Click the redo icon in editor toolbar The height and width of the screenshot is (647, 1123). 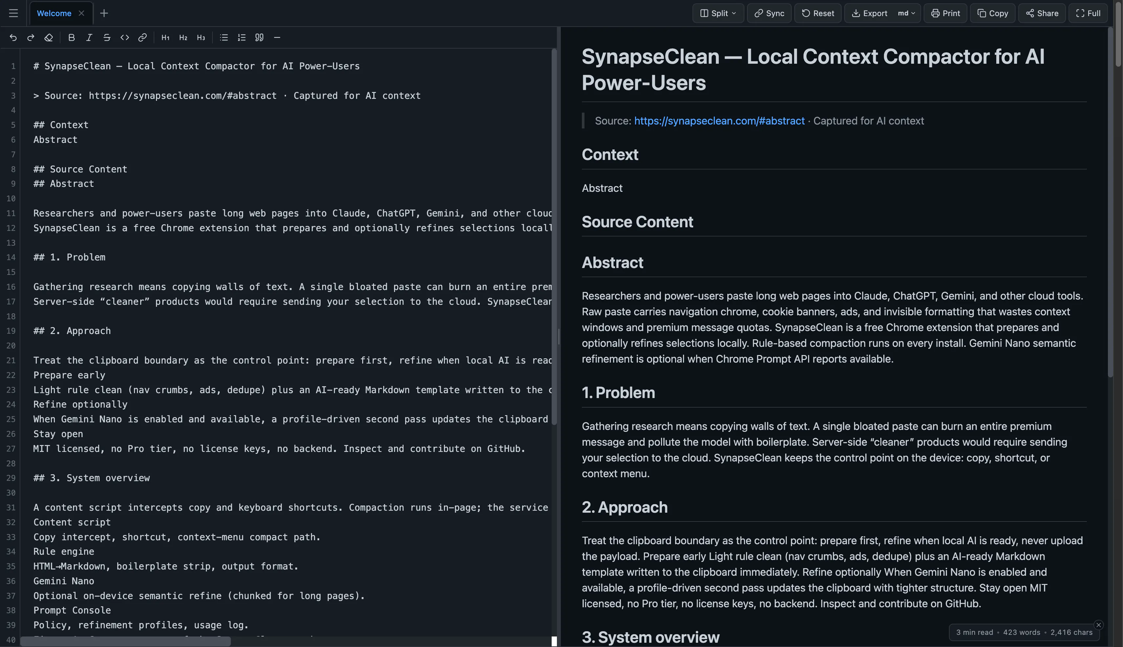point(31,38)
